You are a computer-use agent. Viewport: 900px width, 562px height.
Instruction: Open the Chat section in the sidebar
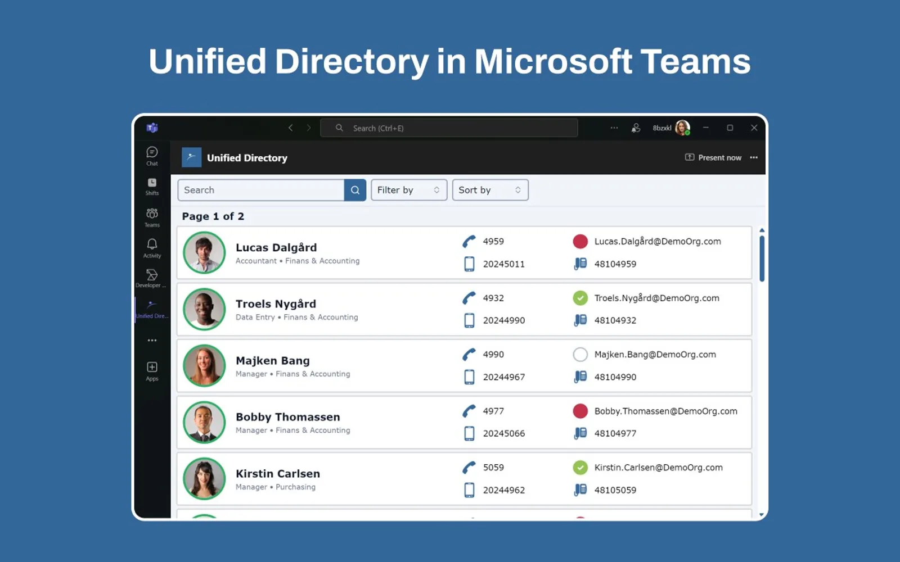tap(152, 156)
